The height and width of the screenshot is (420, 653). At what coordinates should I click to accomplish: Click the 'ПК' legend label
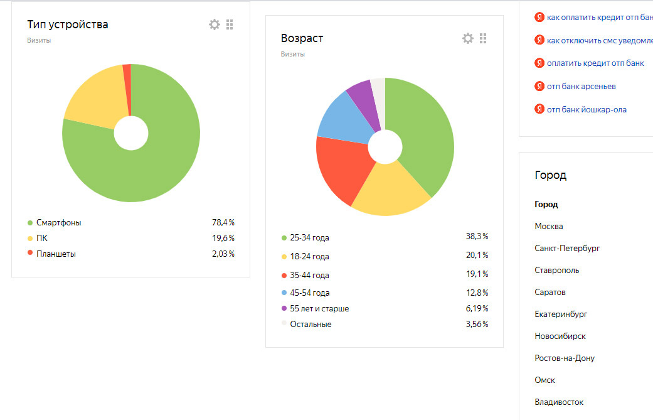pyautogui.click(x=42, y=239)
